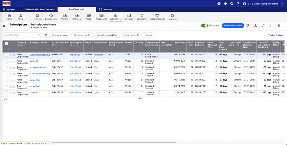This screenshot has height=145, width=287.
Task: Click the grid edit icon
Action: pyautogui.click(x=248, y=26)
